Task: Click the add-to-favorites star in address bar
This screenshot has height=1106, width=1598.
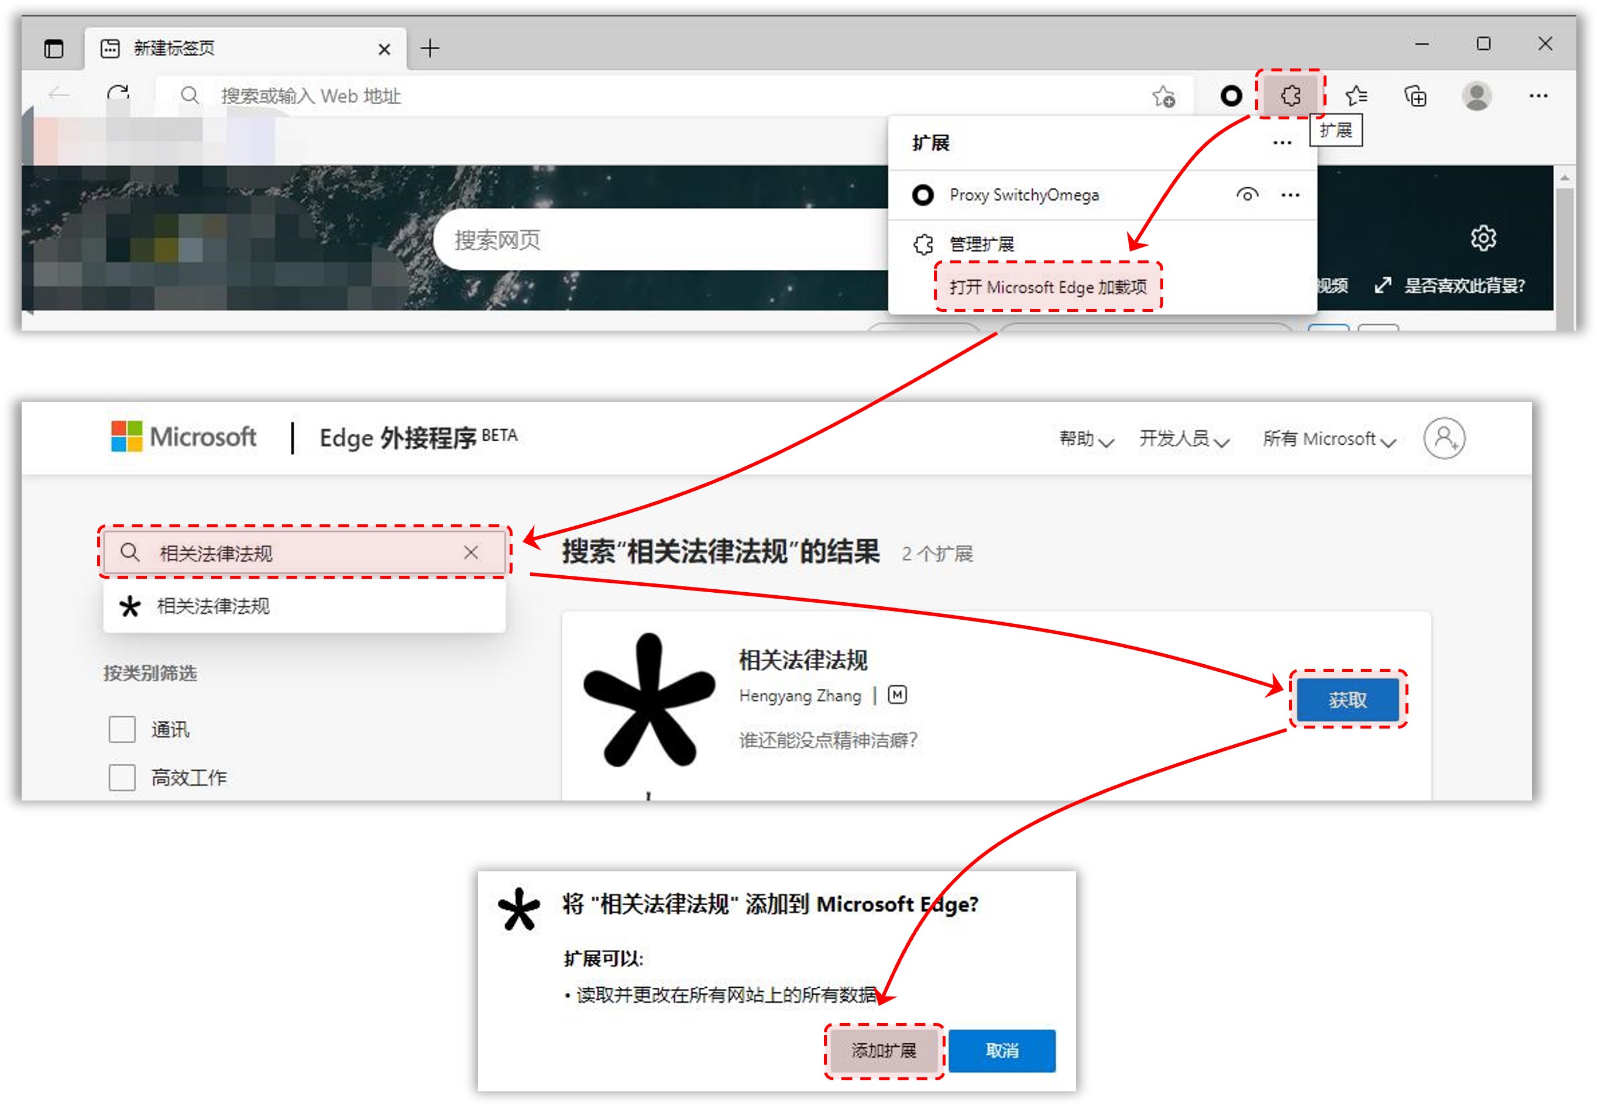Action: (x=1163, y=97)
